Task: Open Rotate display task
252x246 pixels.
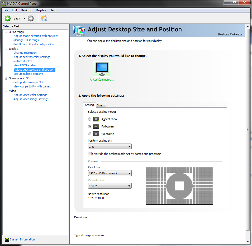Action: pos(23,61)
